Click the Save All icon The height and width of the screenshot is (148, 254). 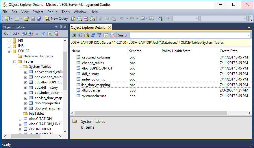point(39,19)
